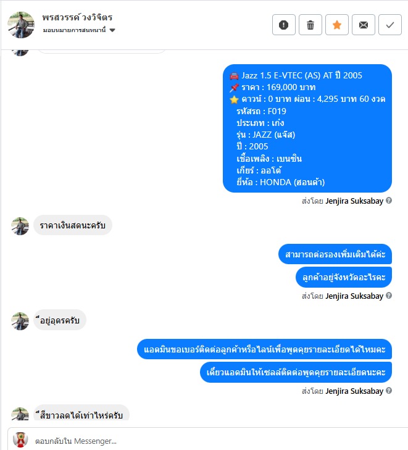This screenshot has width=408, height=450.
Task: Delete conversation with the trash icon
Action: 310,25
